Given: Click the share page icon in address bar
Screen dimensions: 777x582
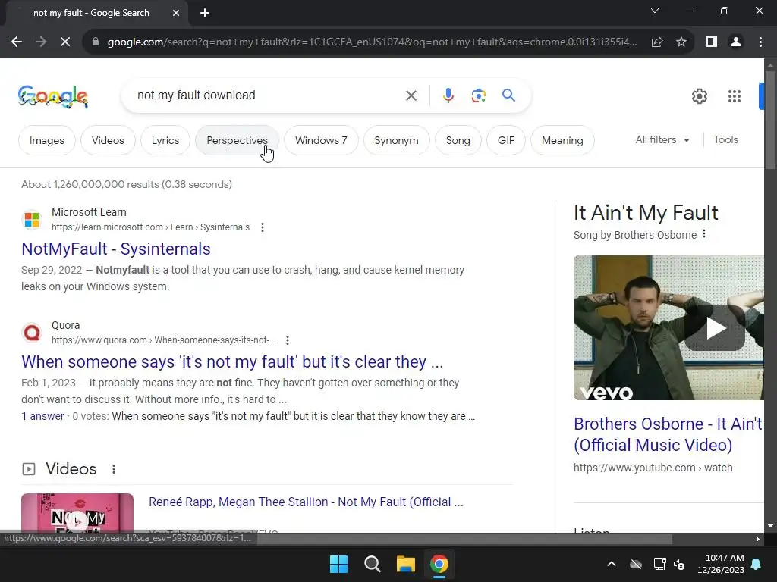Looking at the screenshot, I should pyautogui.click(x=657, y=42).
